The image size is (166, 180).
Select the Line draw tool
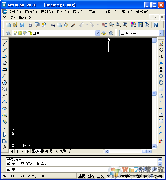5,43
